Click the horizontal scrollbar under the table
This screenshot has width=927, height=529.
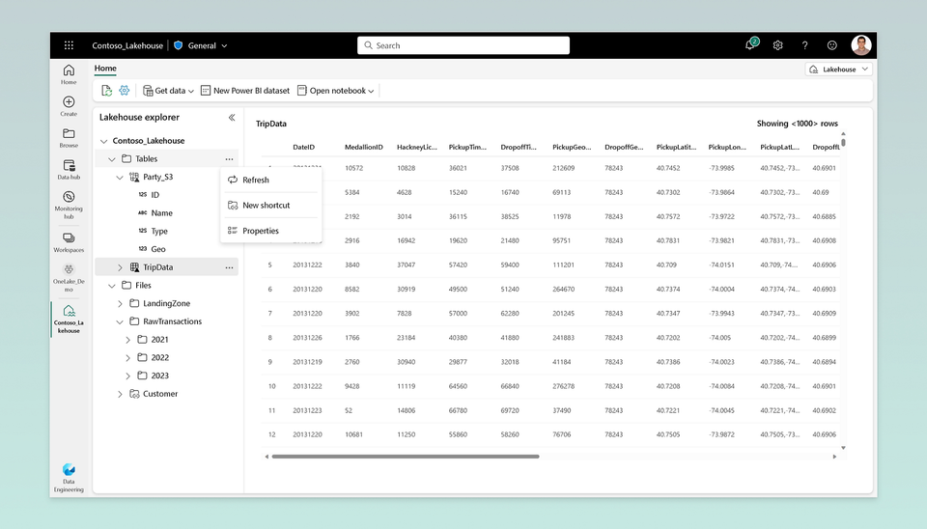point(405,457)
